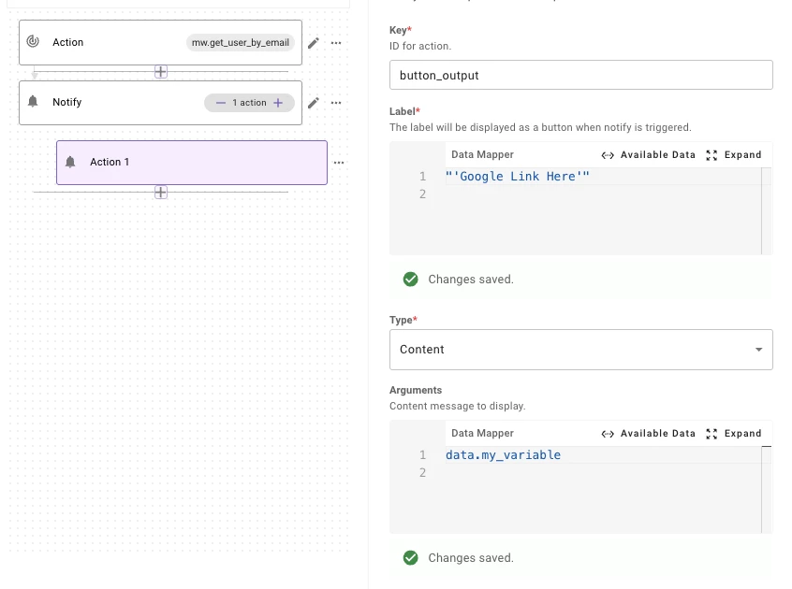Add a step below Action 1

click(161, 193)
